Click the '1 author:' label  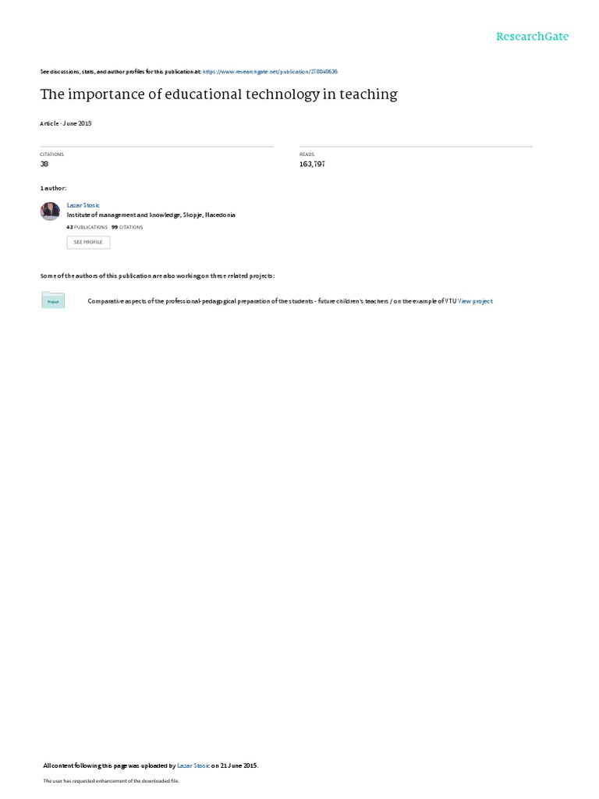click(53, 189)
